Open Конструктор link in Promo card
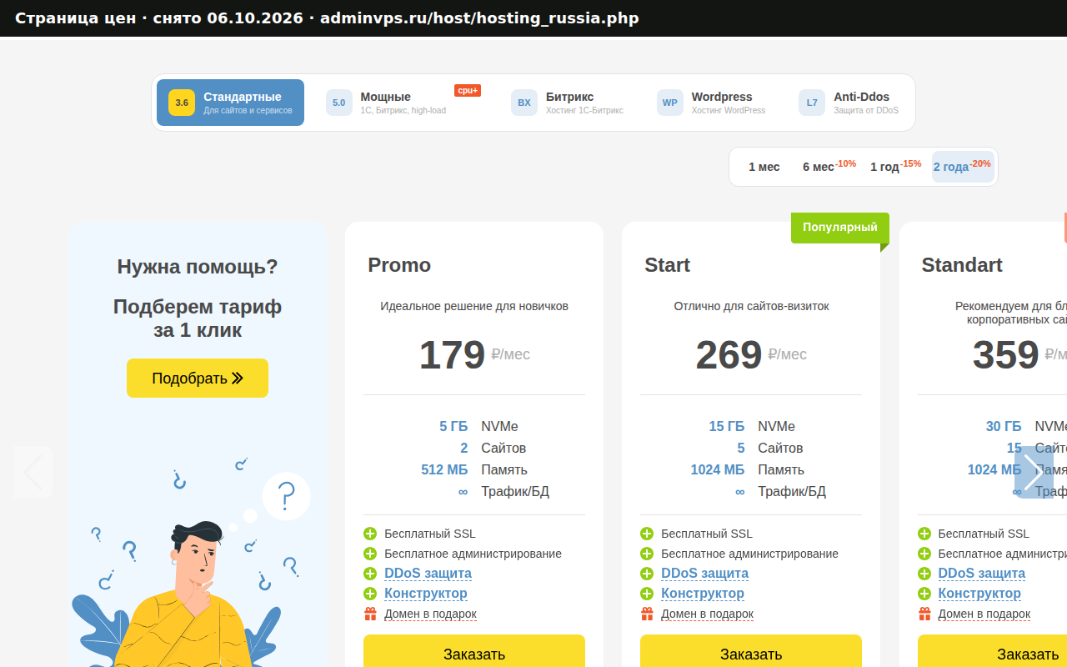 (426, 594)
